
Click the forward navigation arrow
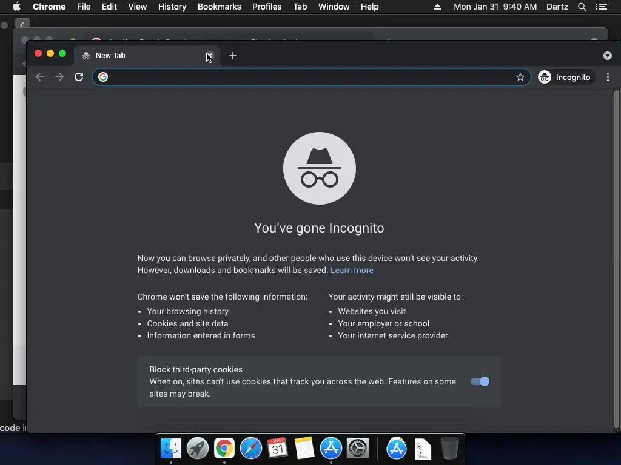(x=59, y=77)
